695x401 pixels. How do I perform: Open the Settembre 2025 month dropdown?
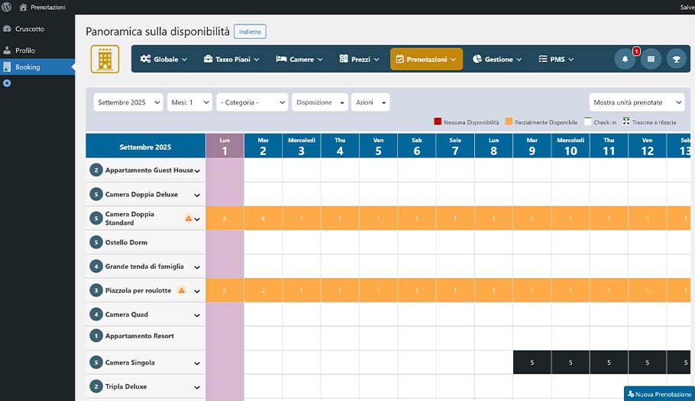click(x=128, y=102)
